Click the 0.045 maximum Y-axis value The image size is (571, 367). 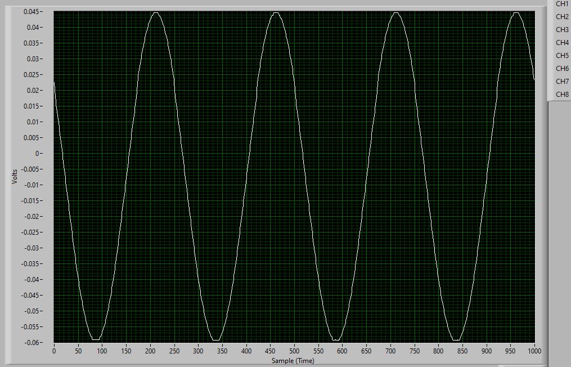(x=32, y=12)
